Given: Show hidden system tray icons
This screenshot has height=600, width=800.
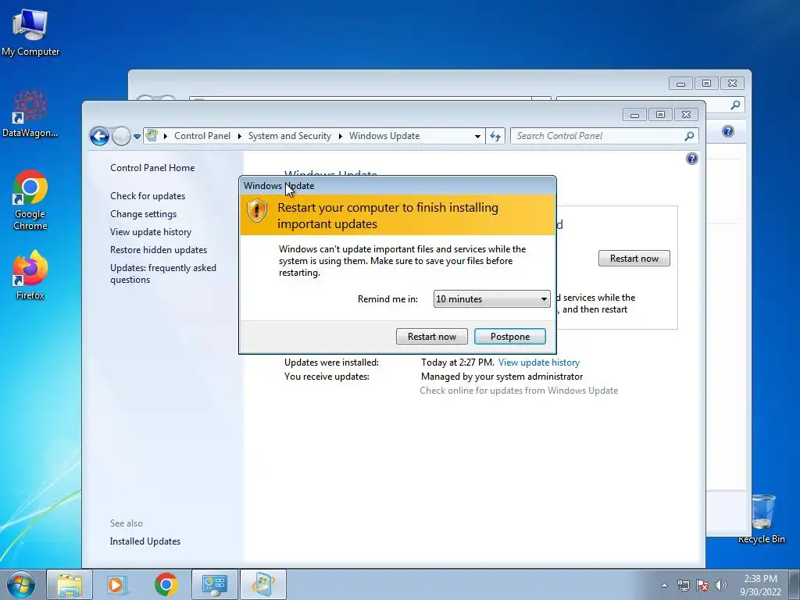Looking at the screenshot, I should (664, 586).
